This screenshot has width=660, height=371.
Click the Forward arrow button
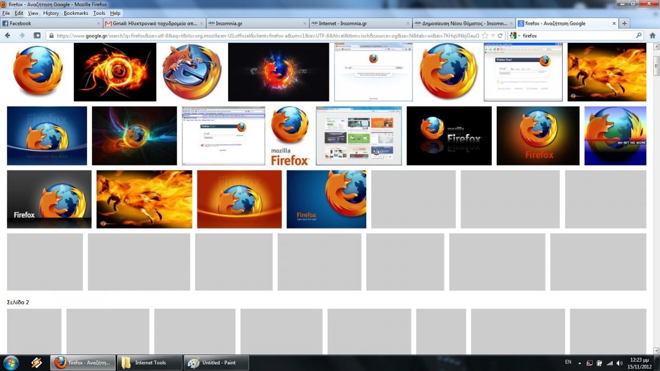point(22,35)
